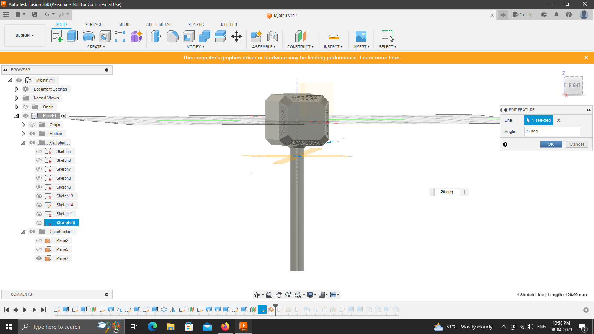Image resolution: width=594 pixels, height=334 pixels.
Task: Click Cancel in Edit Feature dialog
Action: click(577, 144)
